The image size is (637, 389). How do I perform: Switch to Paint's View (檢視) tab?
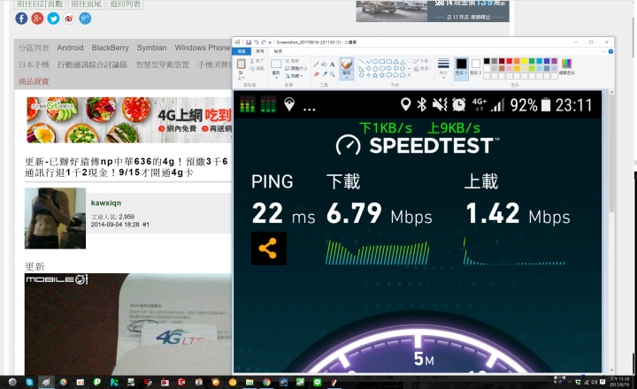[278, 51]
